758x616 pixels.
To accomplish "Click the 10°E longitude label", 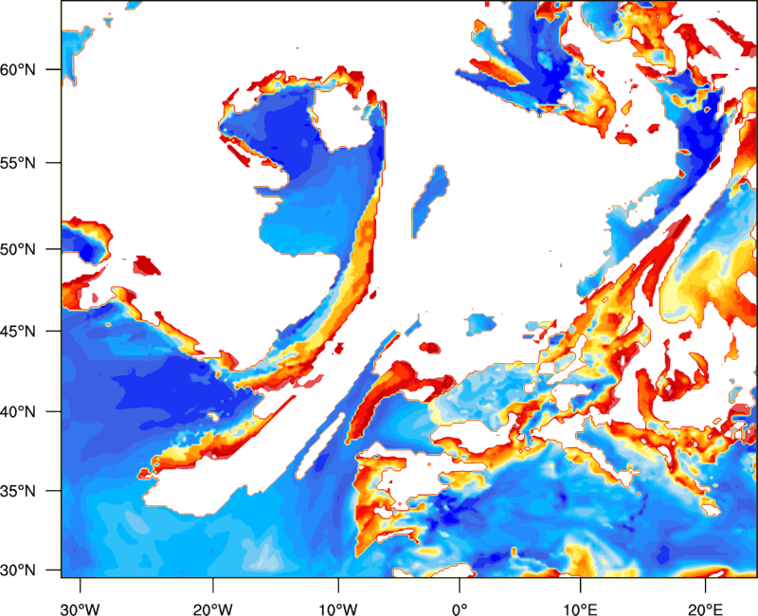I will pos(580,609).
